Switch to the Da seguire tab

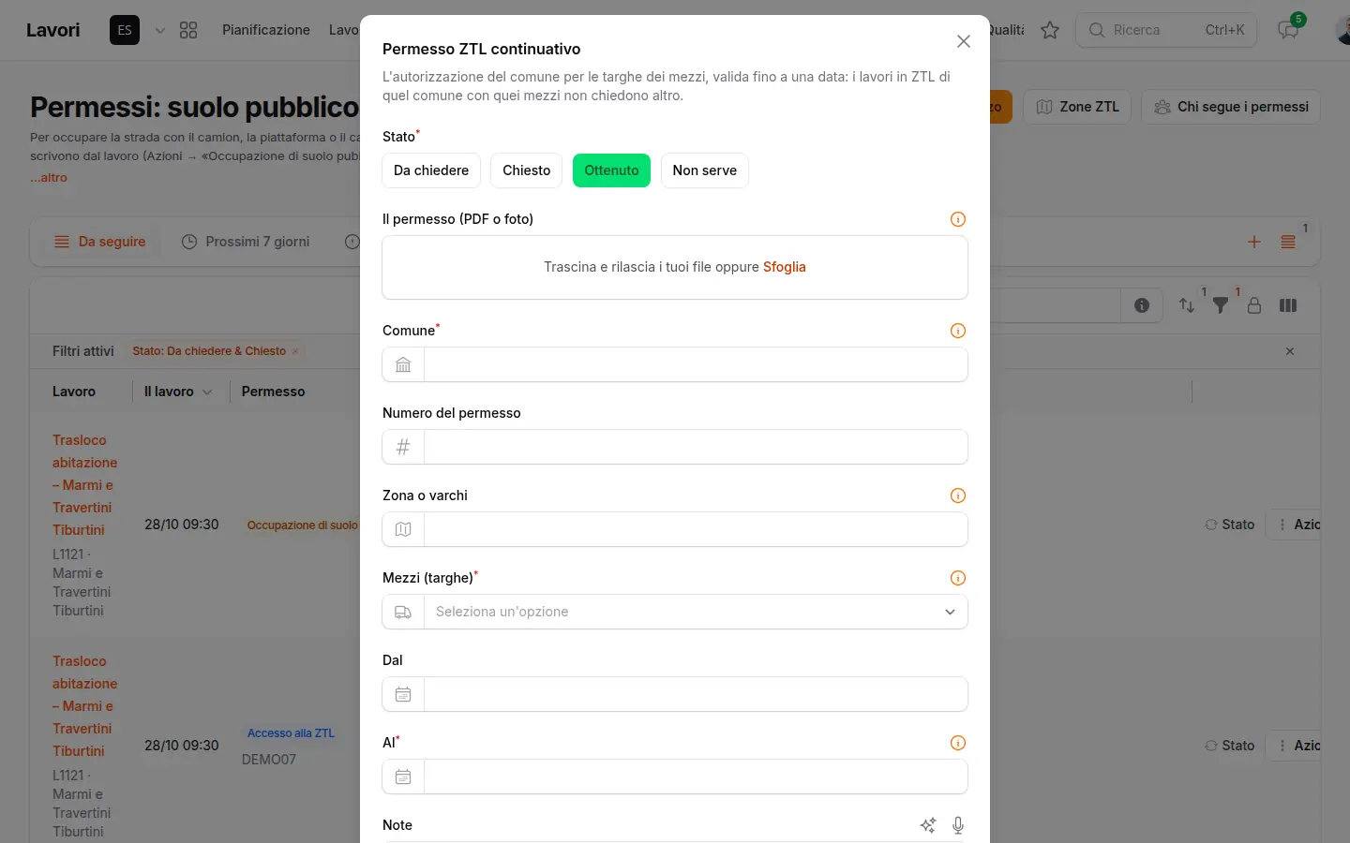[x=99, y=242]
